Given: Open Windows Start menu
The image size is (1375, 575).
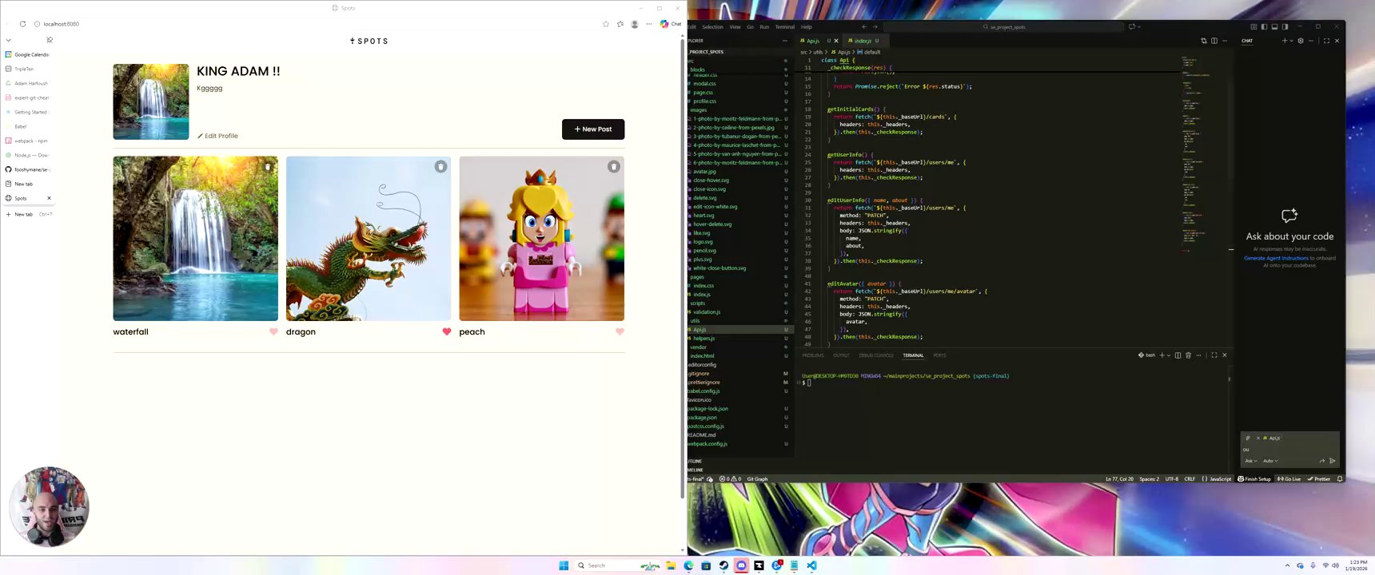Looking at the screenshot, I should pos(564,565).
